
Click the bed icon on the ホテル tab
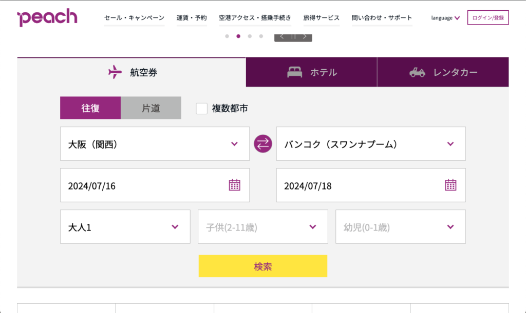(295, 72)
